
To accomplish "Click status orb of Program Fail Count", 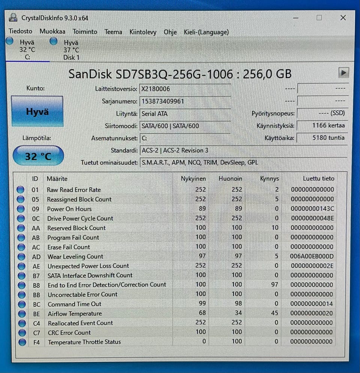I will click(x=21, y=237).
